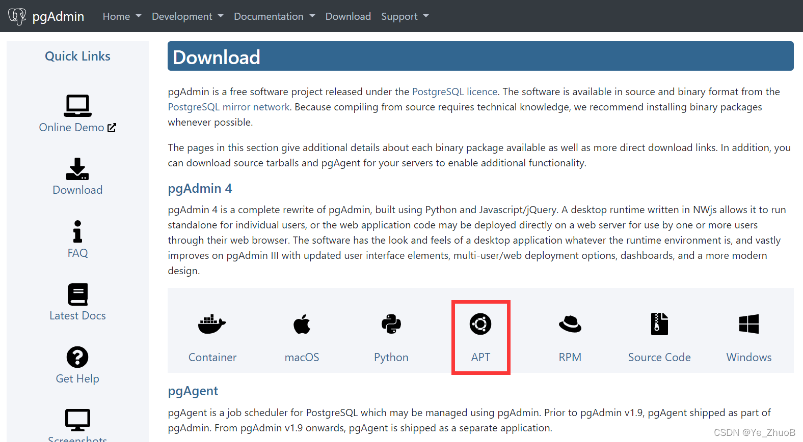Open the PostgreSQL licence link
This screenshot has width=803, height=442.
coord(454,92)
